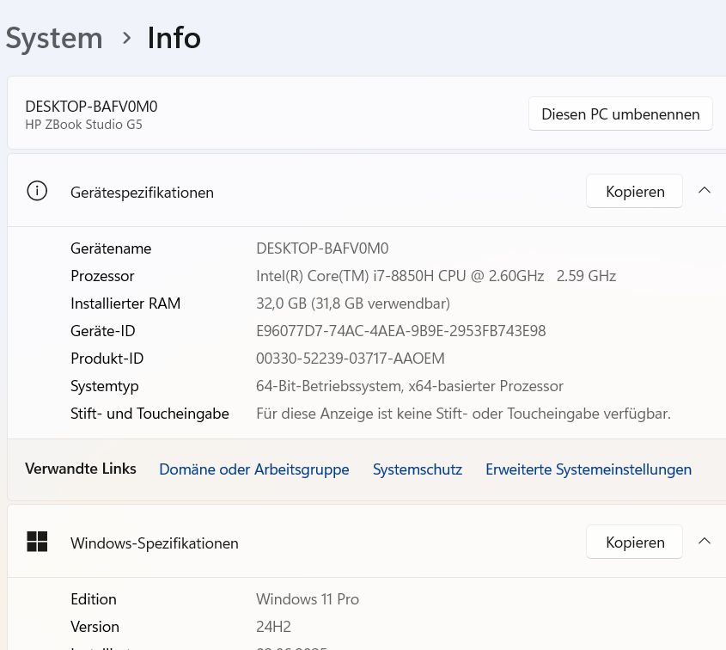This screenshot has width=726, height=650.
Task: Go back to System in breadcrumb
Action: [x=54, y=38]
